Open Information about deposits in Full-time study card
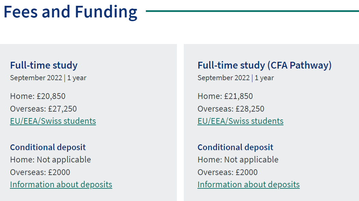Image resolution: width=359 pixels, height=201 pixels. 61,185
